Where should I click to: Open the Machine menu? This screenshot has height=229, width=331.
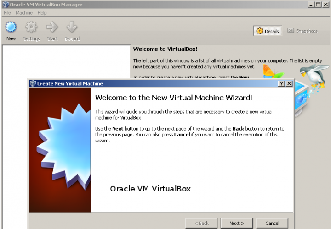24,13
